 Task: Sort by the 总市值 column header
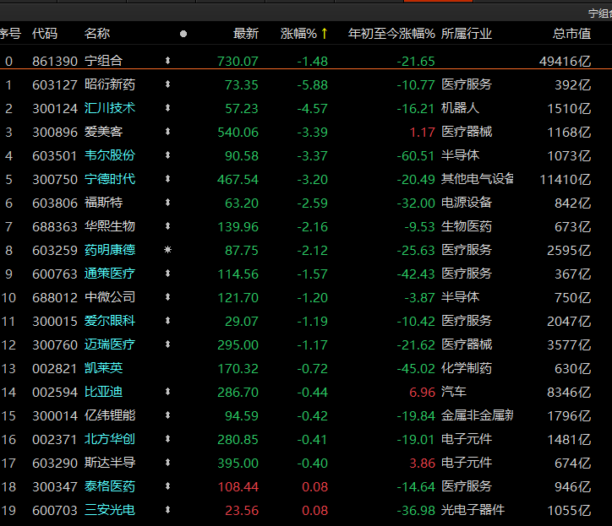(571, 34)
